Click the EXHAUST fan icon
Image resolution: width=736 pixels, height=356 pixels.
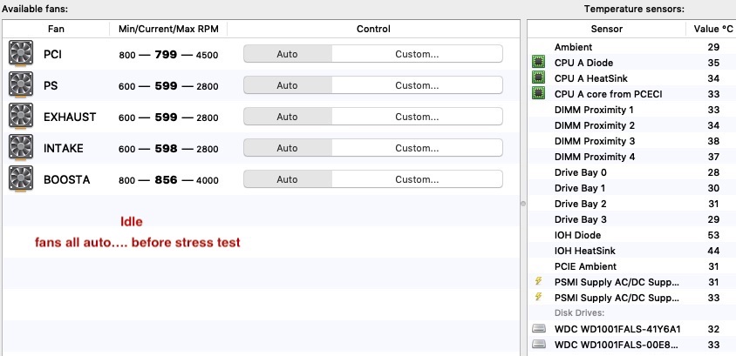pos(20,118)
